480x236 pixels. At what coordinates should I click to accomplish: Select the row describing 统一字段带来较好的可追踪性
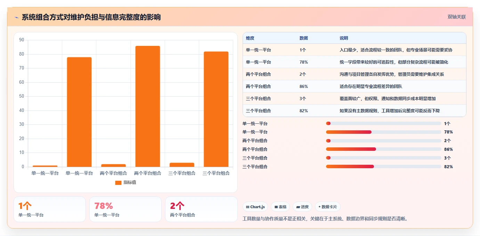pyautogui.click(x=354, y=62)
